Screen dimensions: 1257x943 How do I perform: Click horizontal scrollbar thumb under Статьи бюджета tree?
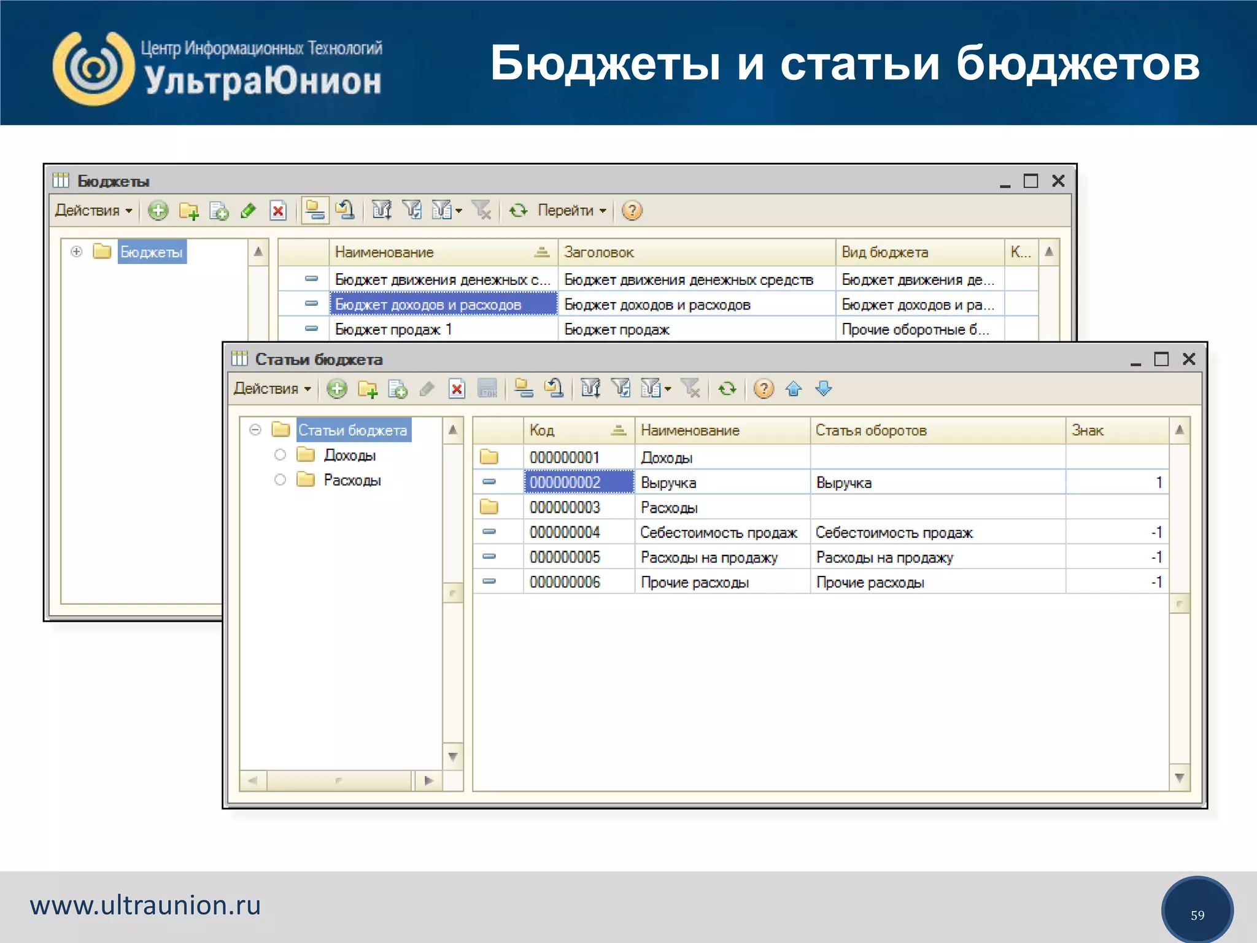pyautogui.click(x=339, y=781)
